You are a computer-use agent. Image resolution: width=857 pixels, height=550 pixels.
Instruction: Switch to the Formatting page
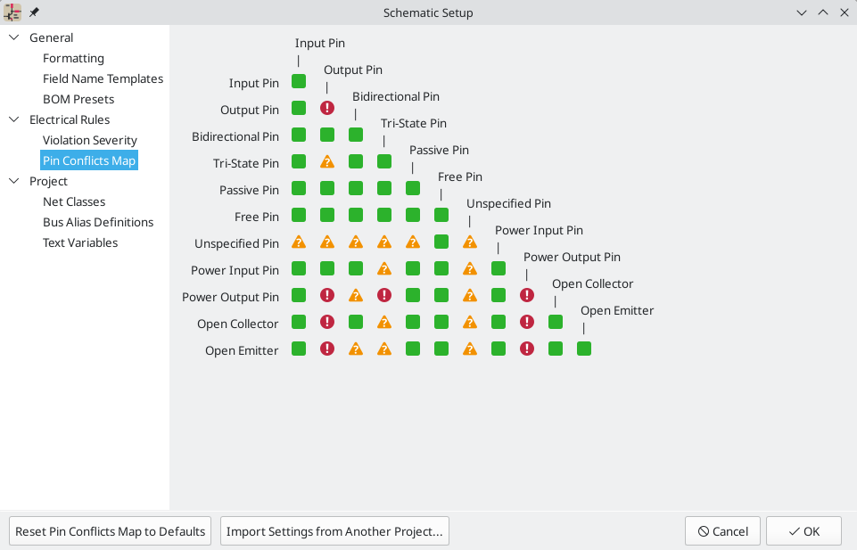pos(73,58)
